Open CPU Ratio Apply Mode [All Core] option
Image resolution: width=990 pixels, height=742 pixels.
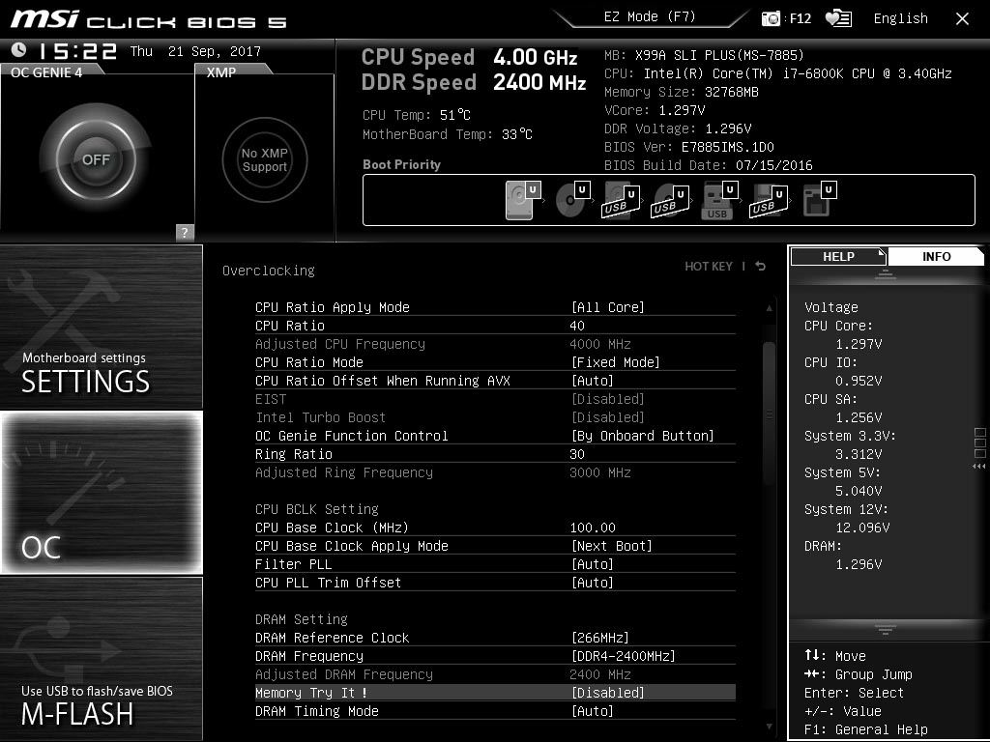(x=495, y=307)
